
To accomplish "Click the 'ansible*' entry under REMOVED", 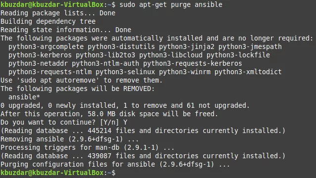I will (x=24, y=97).
